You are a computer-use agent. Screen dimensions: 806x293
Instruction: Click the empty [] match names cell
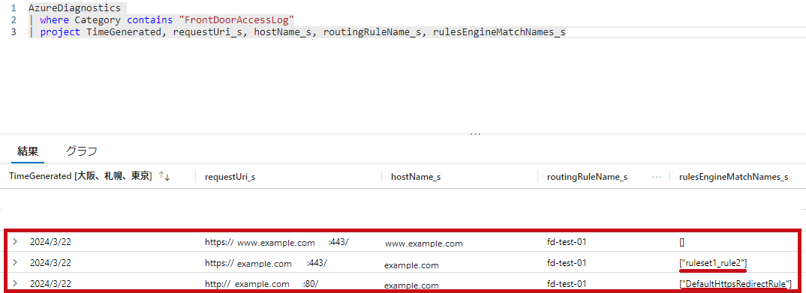(x=681, y=242)
